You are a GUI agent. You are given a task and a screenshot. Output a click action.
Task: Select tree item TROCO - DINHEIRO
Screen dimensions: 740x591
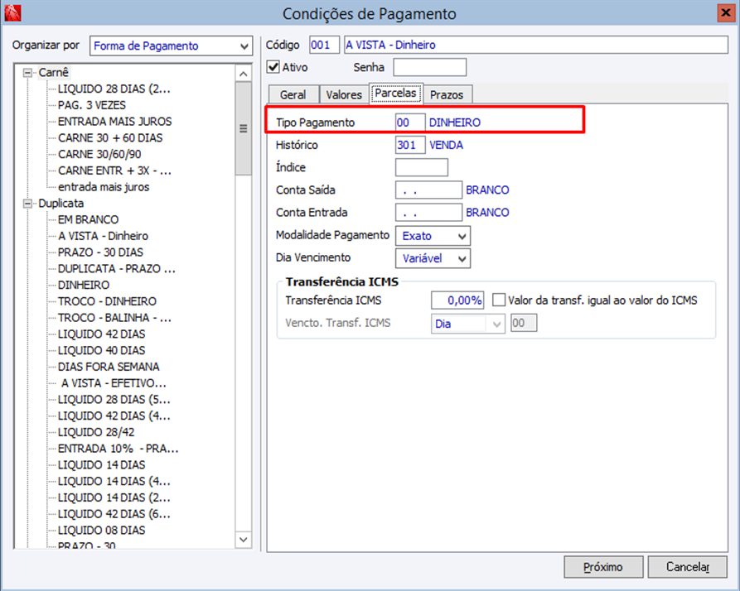coord(107,301)
